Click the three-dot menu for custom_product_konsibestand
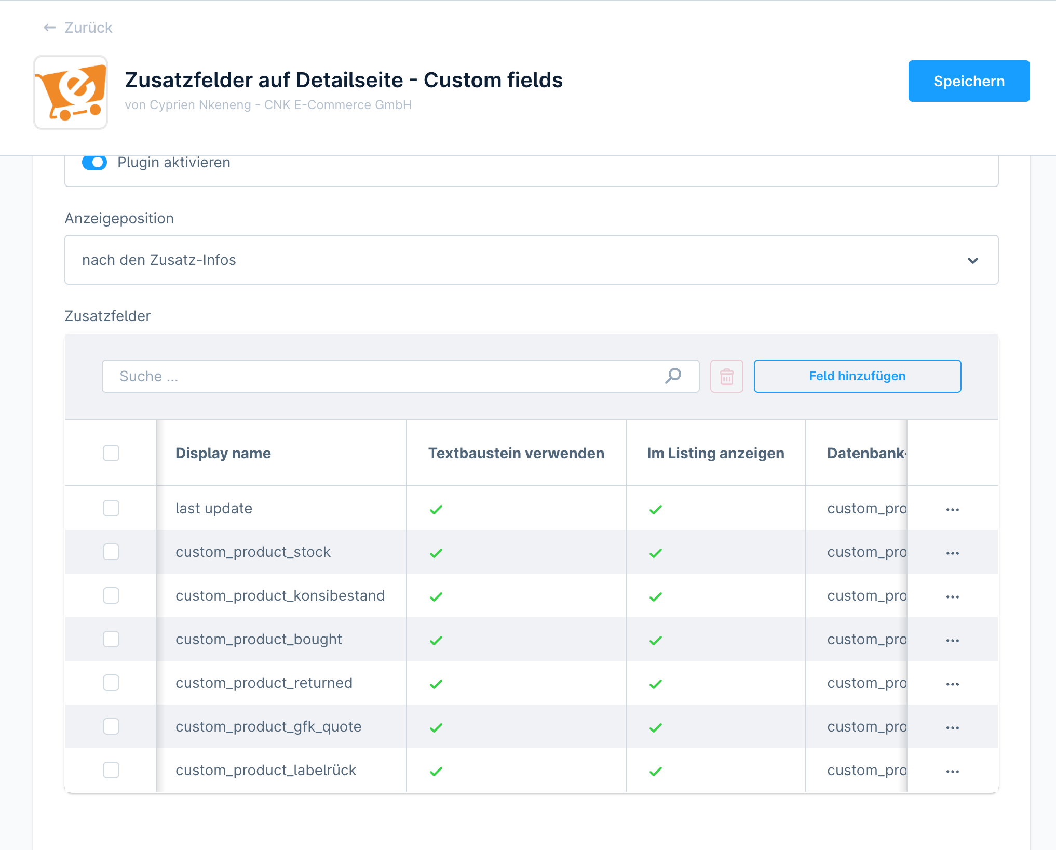1056x850 pixels. tap(952, 596)
